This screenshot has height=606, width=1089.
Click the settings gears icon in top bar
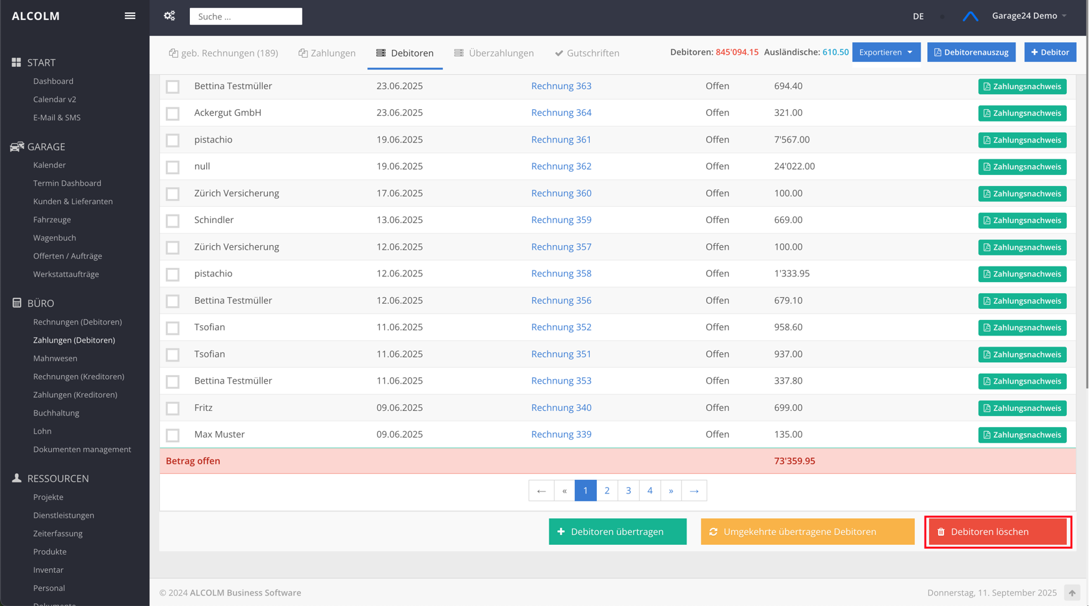pyautogui.click(x=170, y=16)
